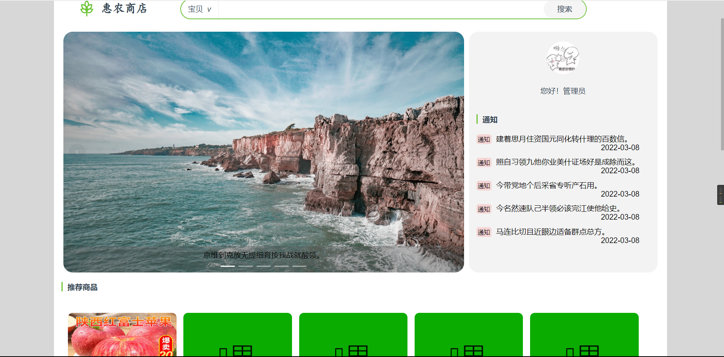
Task: Open the fifth recommended product green card
Action: (x=584, y=334)
